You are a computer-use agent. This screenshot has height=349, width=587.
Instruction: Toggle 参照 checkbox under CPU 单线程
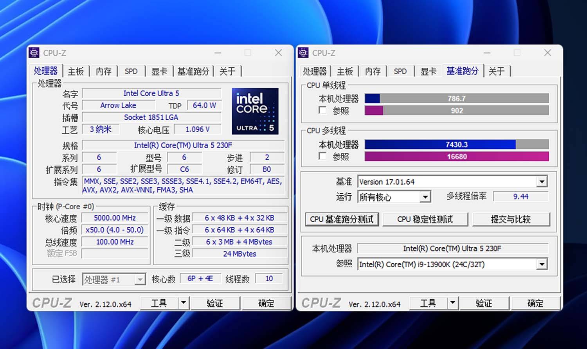(322, 110)
